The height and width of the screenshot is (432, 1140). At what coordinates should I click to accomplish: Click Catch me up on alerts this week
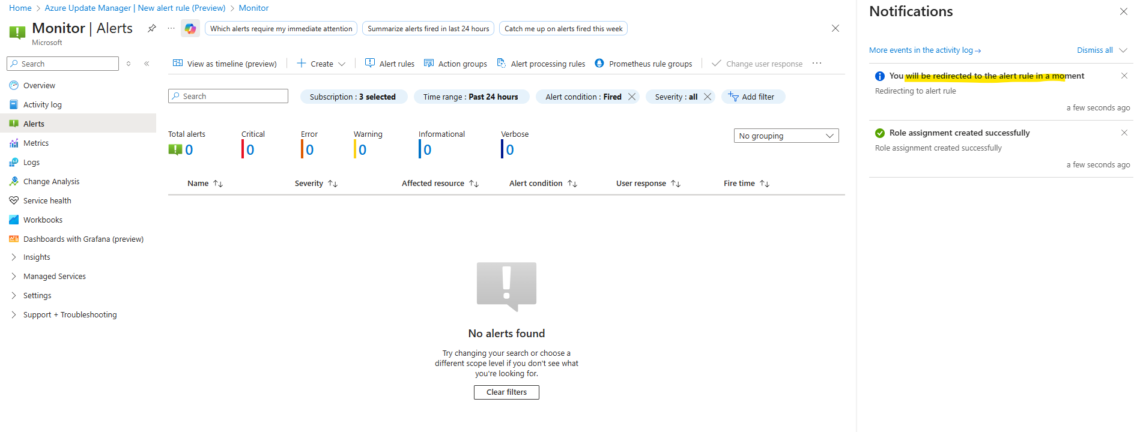pos(563,28)
